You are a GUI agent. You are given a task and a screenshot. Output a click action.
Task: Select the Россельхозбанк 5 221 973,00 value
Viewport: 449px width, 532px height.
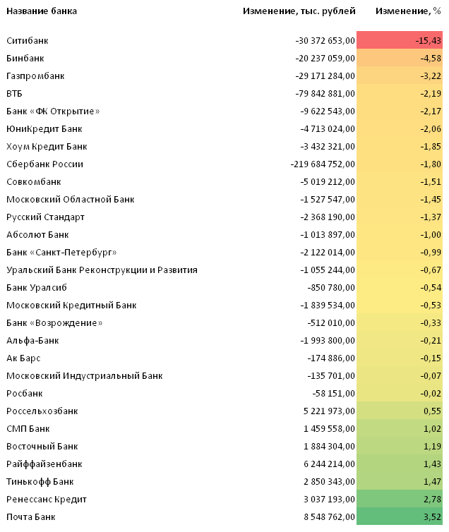[x=329, y=411]
